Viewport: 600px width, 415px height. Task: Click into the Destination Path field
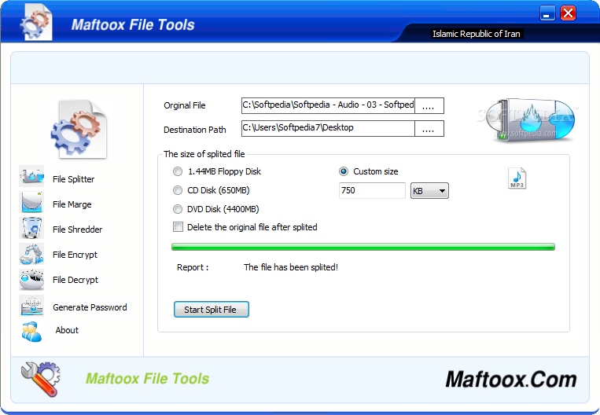(x=328, y=129)
